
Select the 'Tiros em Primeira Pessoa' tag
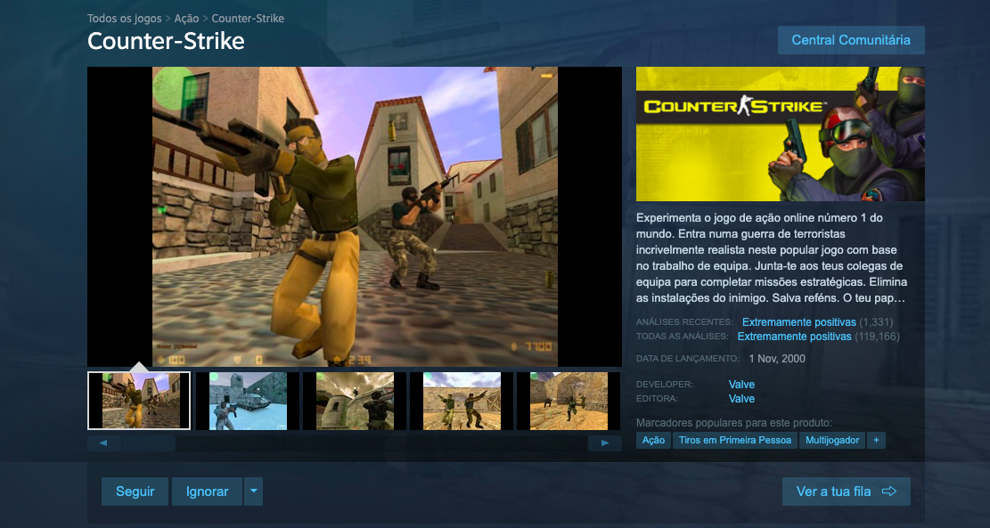pos(735,441)
